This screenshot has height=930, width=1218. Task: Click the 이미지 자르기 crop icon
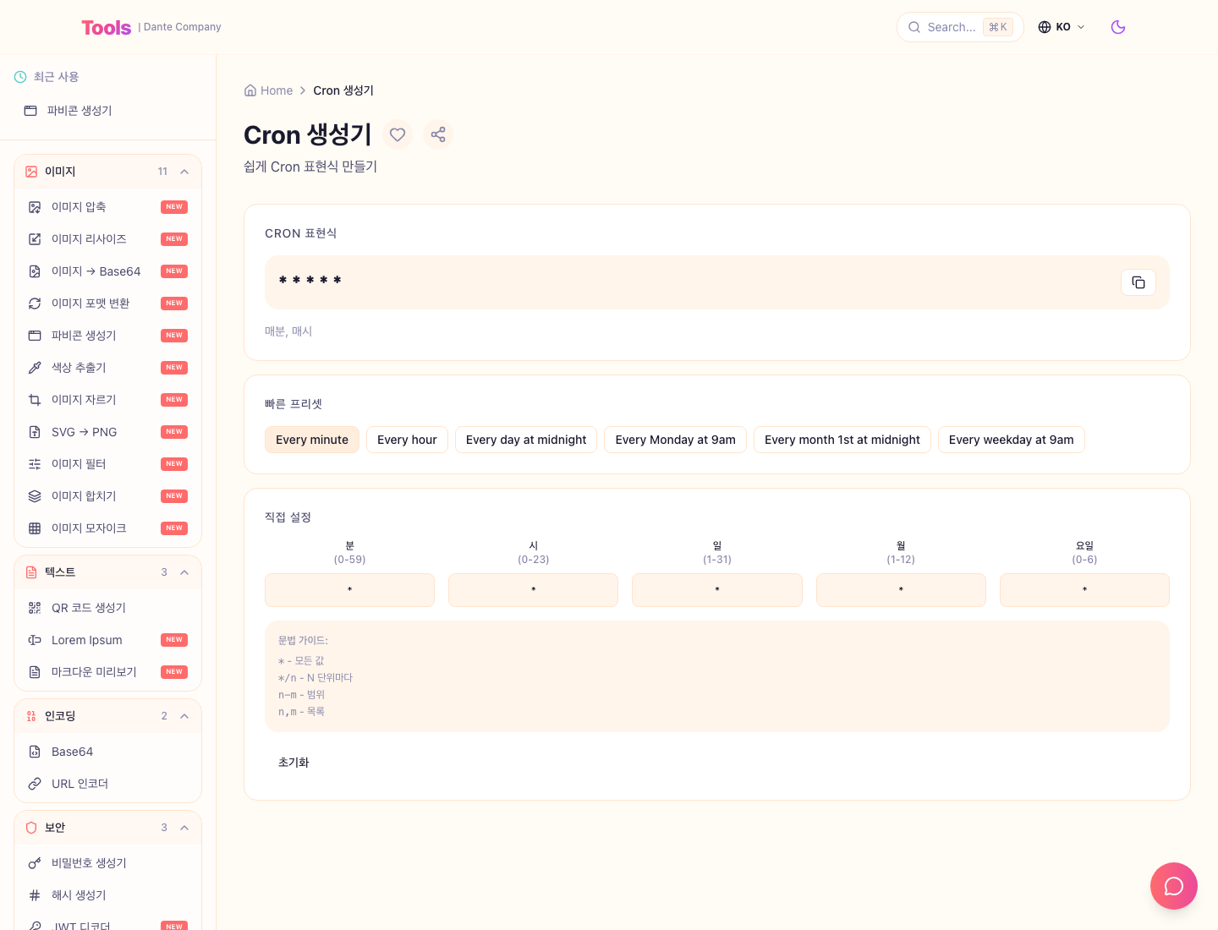pos(35,400)
